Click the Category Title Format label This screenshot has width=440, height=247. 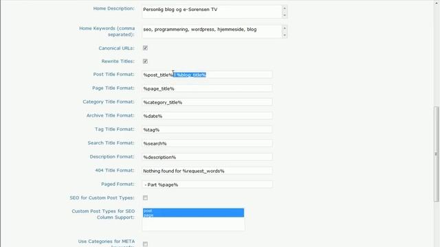point(109,102)
